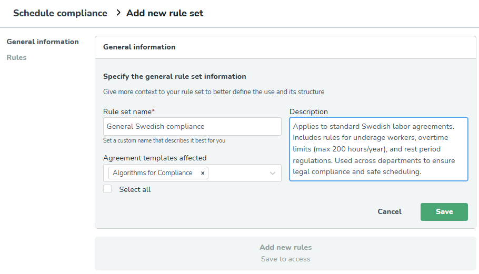Click the breadcrumb chevron arrow icon

click(x=118, y=13)
